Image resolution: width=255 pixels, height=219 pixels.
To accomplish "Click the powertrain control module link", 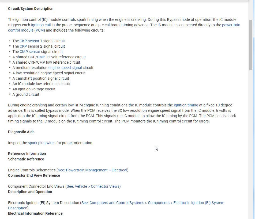I will point(231,25).
